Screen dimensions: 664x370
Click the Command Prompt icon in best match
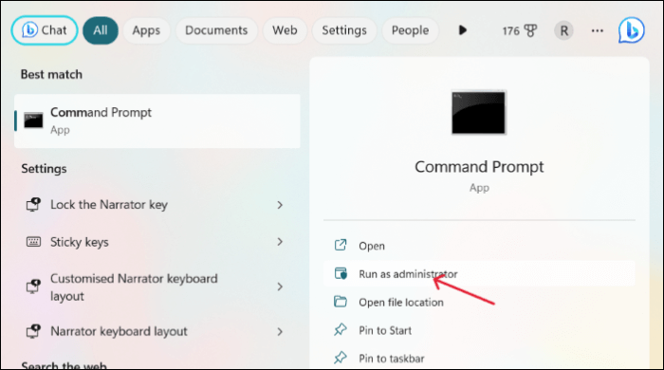[33, 120]
